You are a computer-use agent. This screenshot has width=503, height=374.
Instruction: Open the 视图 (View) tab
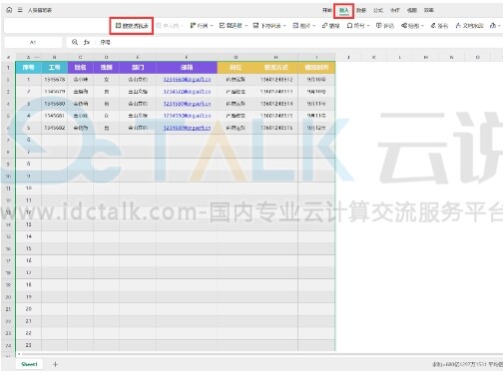[x=412, y=10]
